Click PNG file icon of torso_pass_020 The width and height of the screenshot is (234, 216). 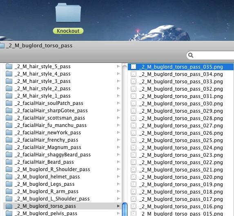click(134, 177)
